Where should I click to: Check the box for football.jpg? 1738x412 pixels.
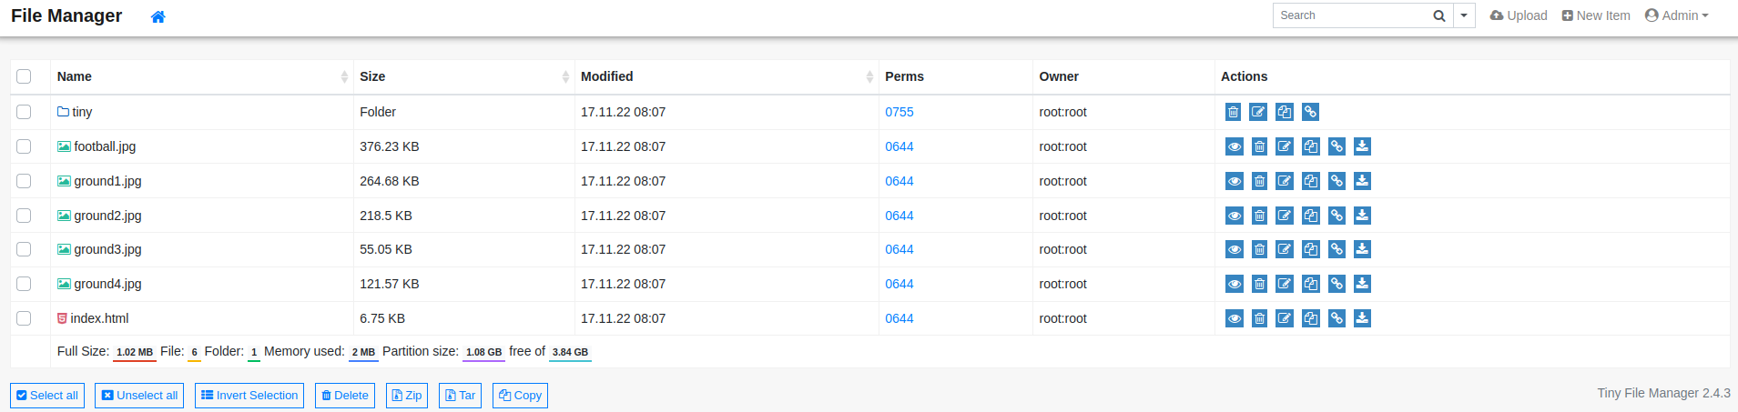[24, 146]
